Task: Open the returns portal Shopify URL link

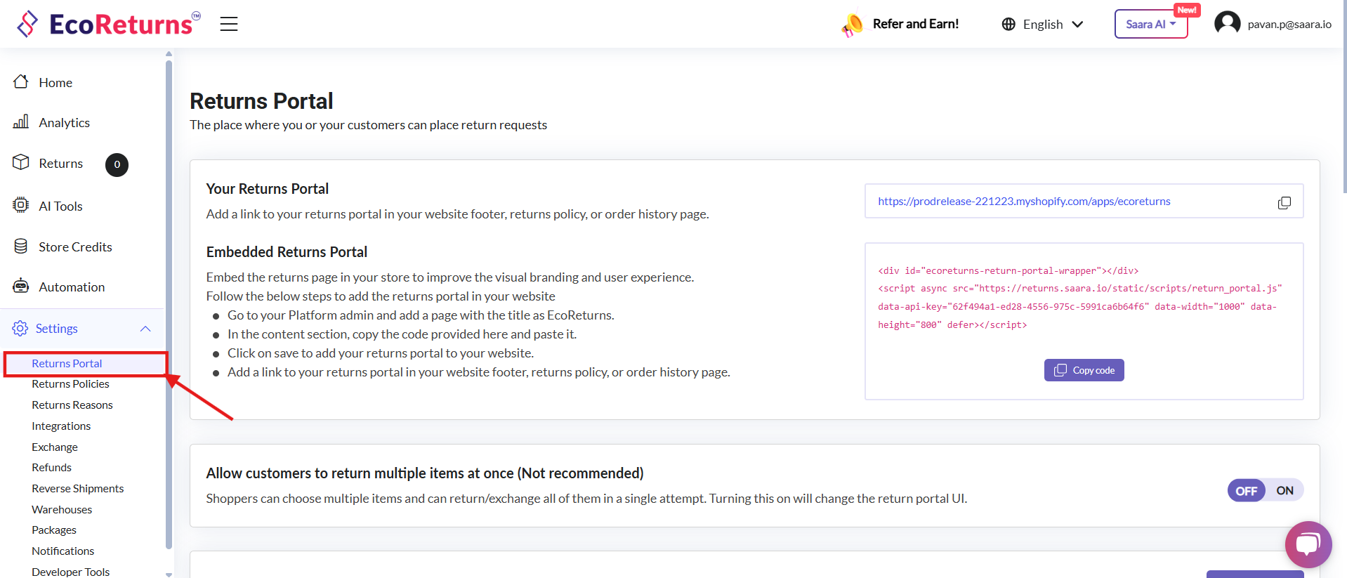Action: click(x=1024, y=202)
